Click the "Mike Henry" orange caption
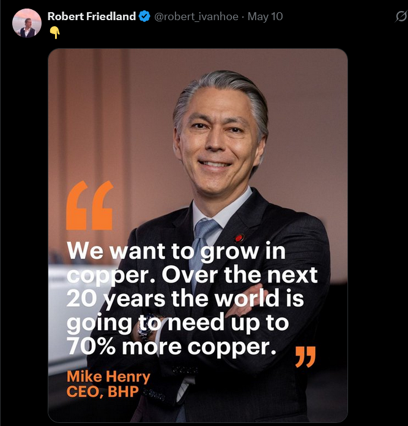408x426 pixels. pos(108,377)
